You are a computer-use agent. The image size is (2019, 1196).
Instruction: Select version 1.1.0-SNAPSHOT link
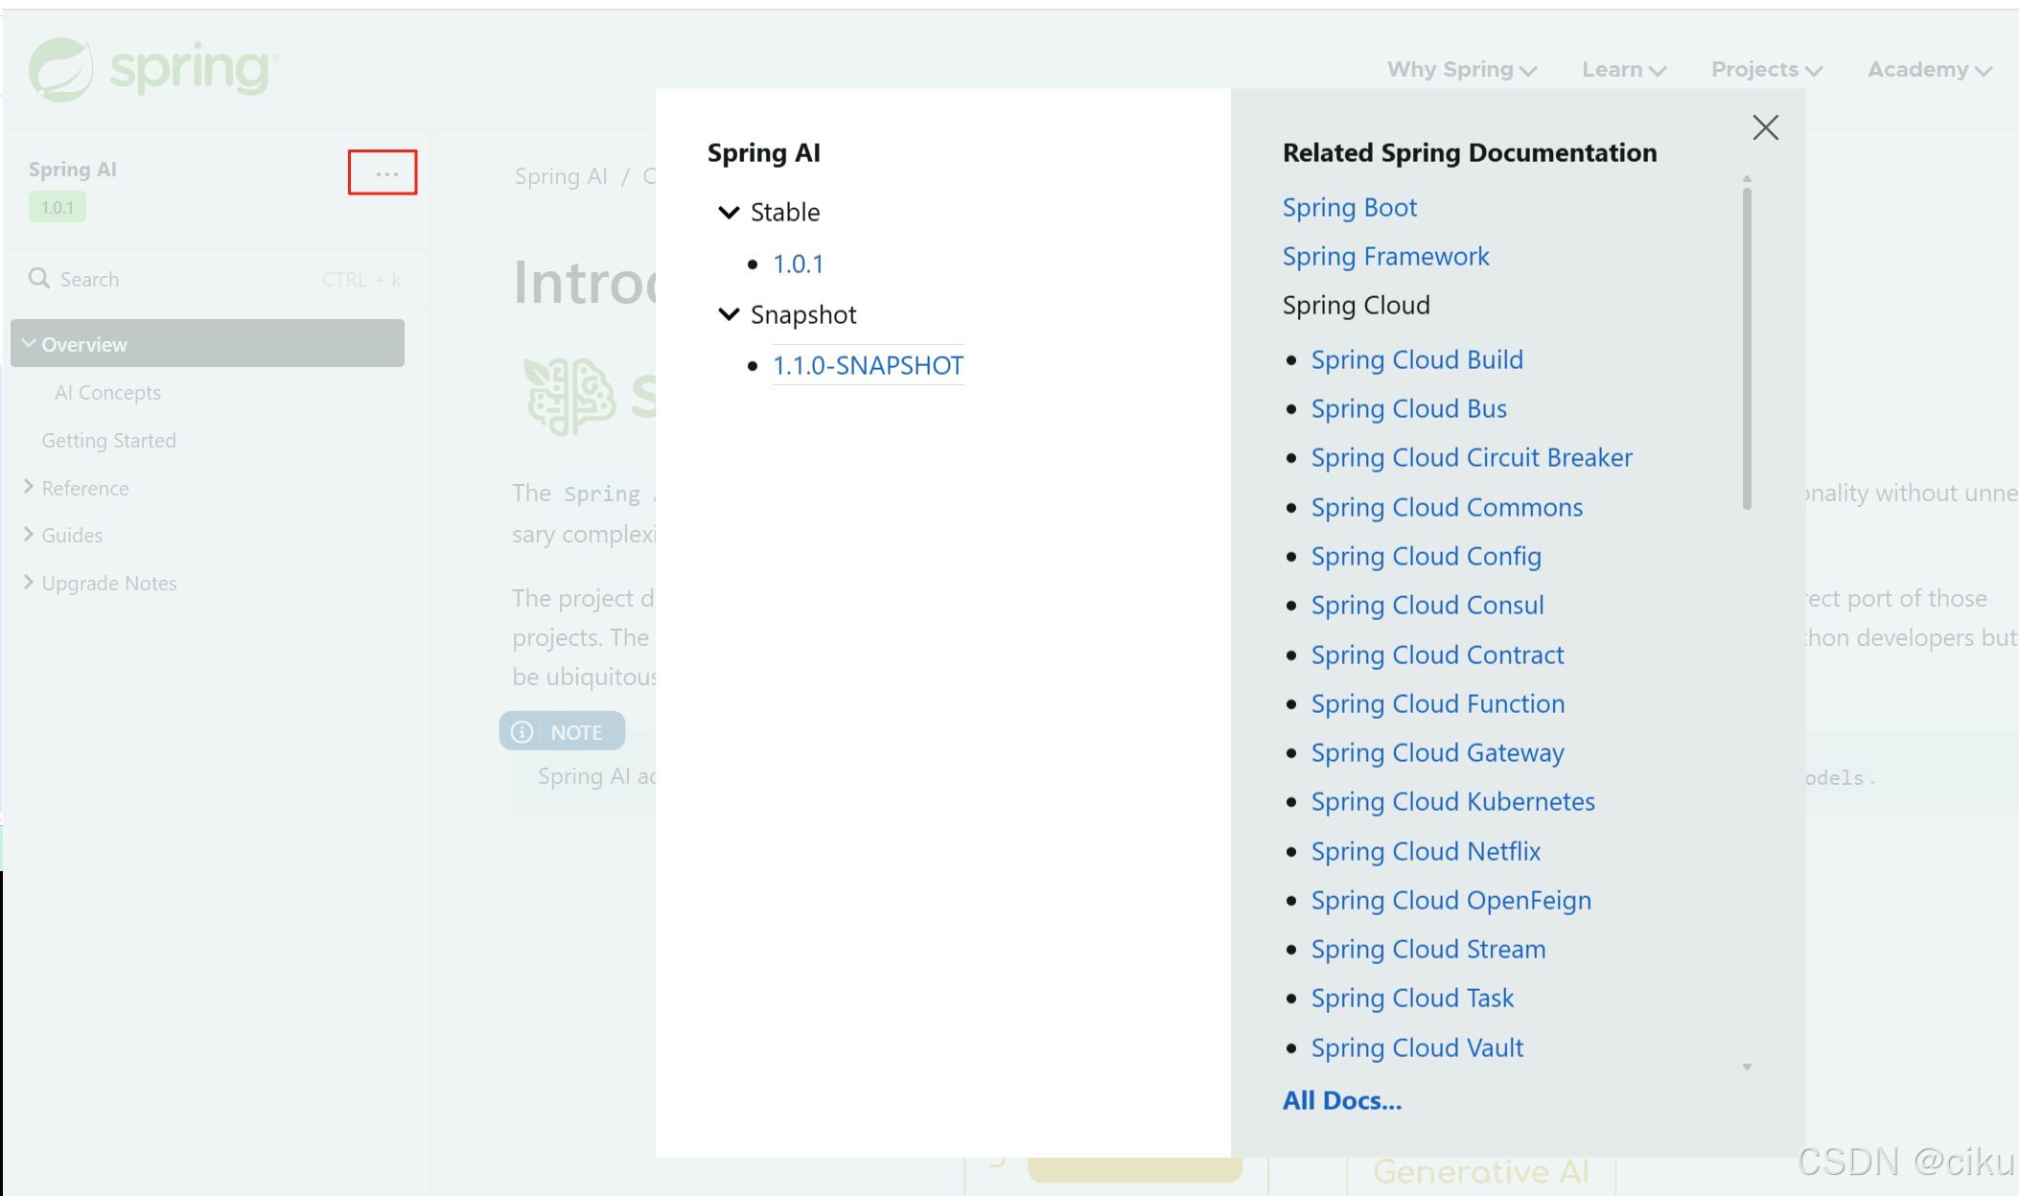tap(868, 365)
